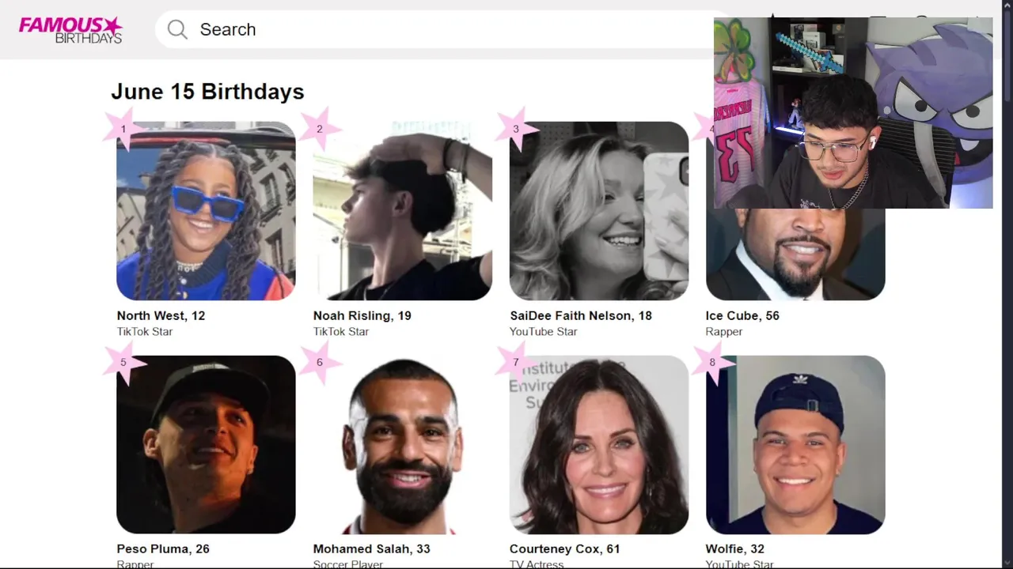The image size is (1013, 569).
Task: Select SaiDee Faith Nelson's photo
Action: click(598, 211)
